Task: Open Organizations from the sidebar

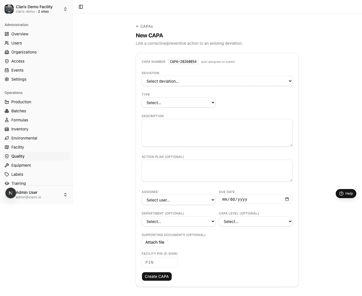Action: click(x=36, y=52)
